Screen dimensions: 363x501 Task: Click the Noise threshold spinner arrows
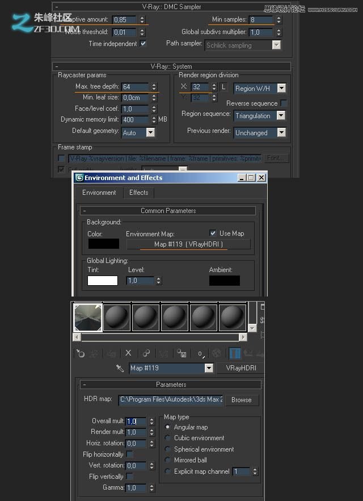(142, 32)
